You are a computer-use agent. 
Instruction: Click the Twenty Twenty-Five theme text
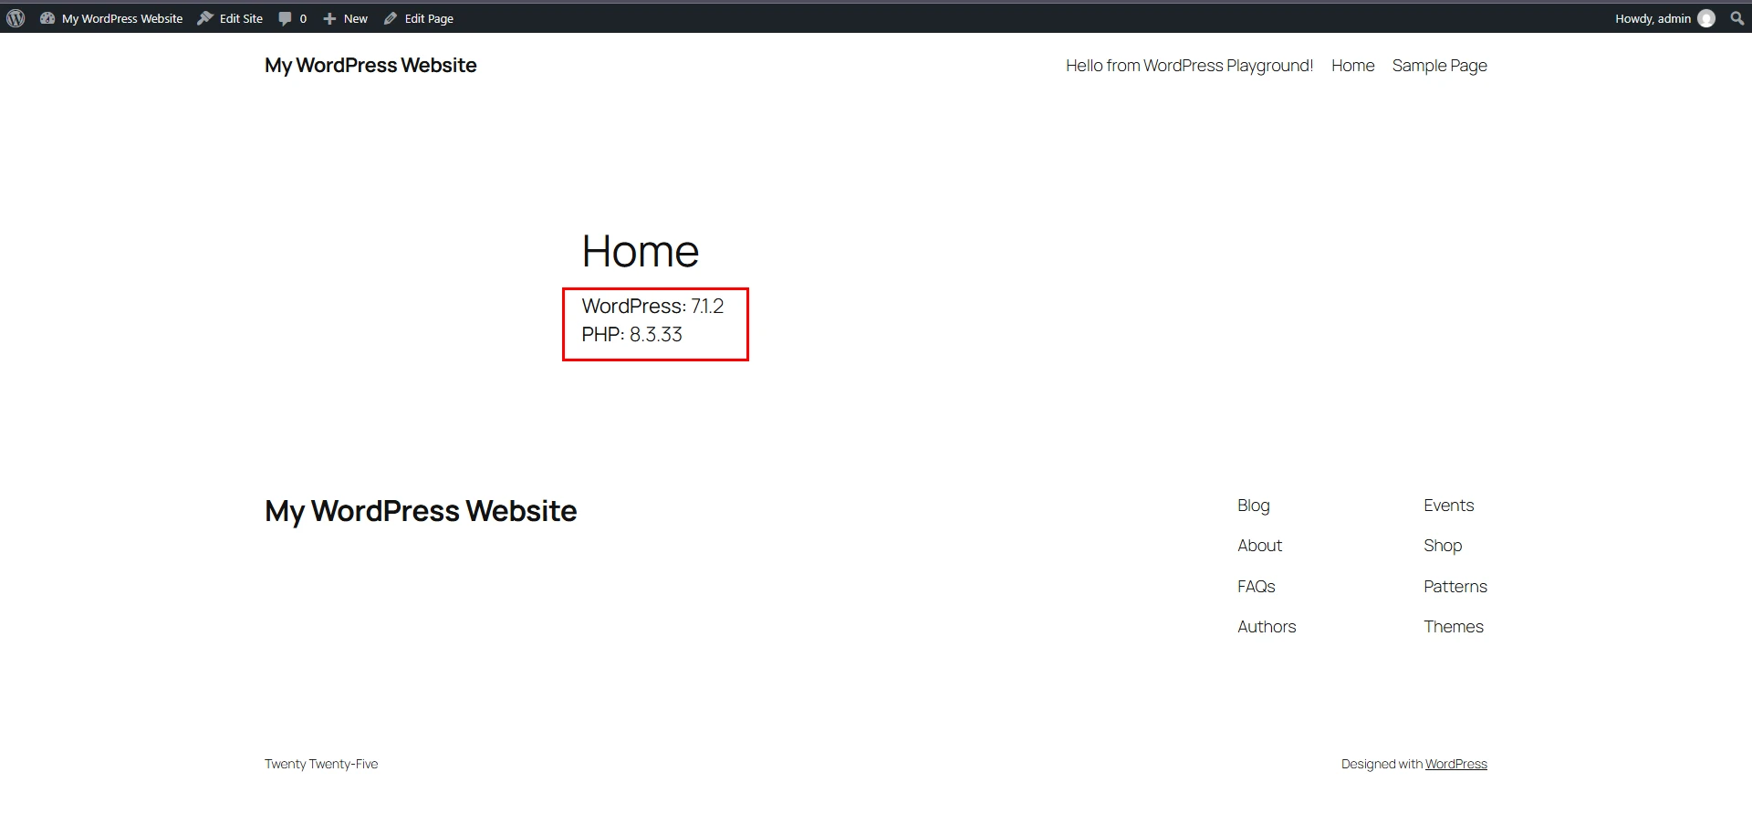tap(321, 764)
